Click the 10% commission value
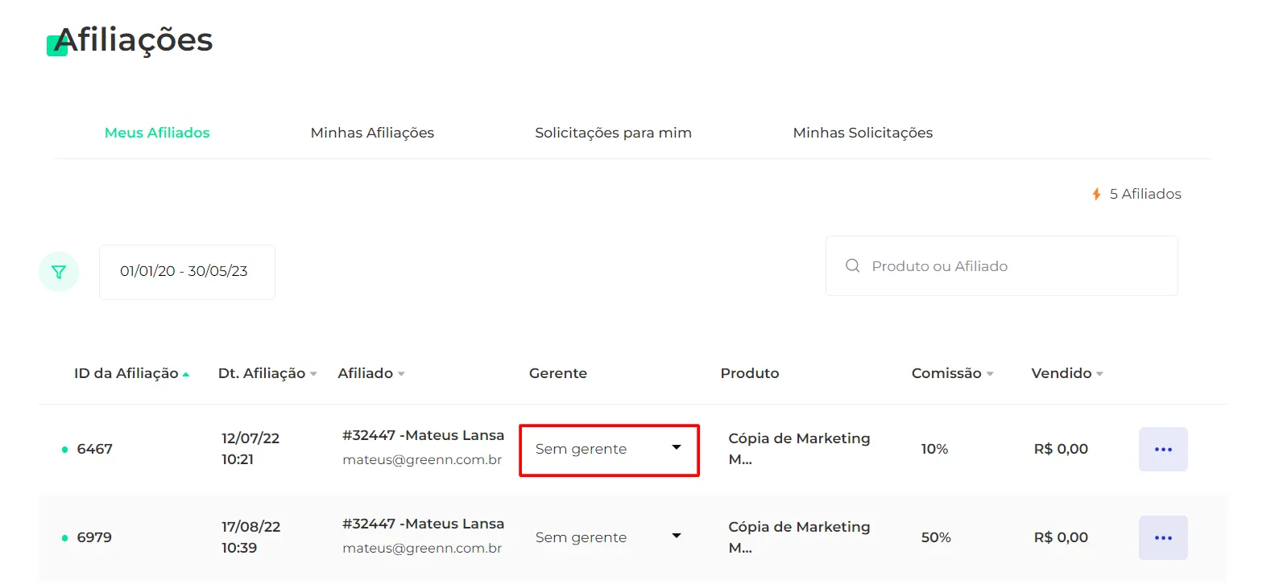 pyautogui.click(x=934, y=449)
